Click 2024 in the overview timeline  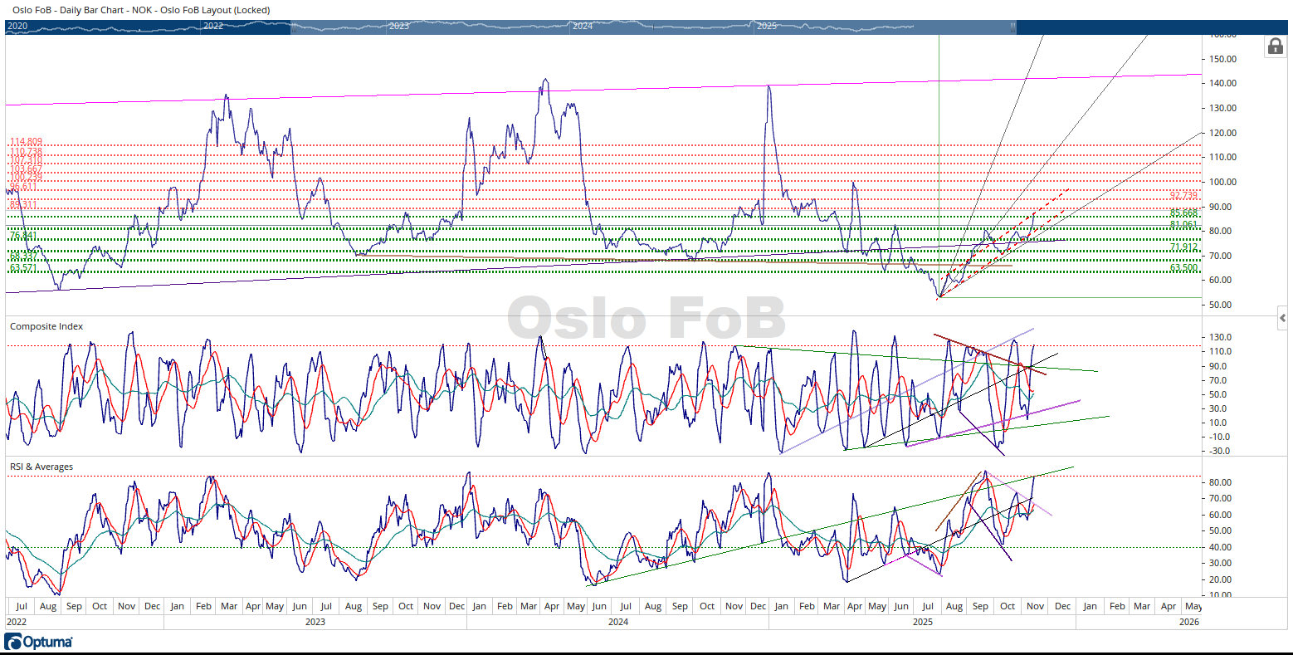tap(583, 27)
